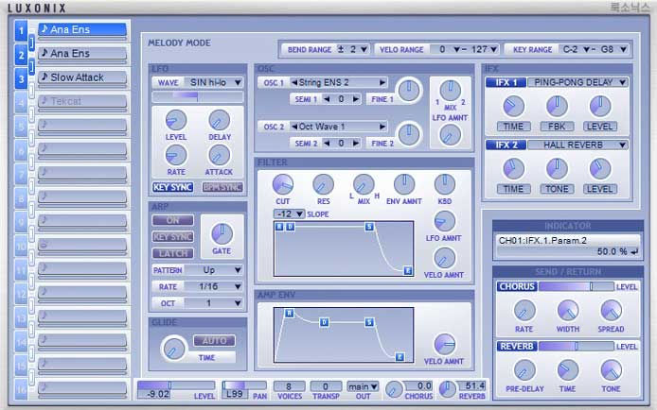The width and height of the screenshot is (657, 410).
Task: Click the LFO ATTACK knob
Action: tap(219, 155)
